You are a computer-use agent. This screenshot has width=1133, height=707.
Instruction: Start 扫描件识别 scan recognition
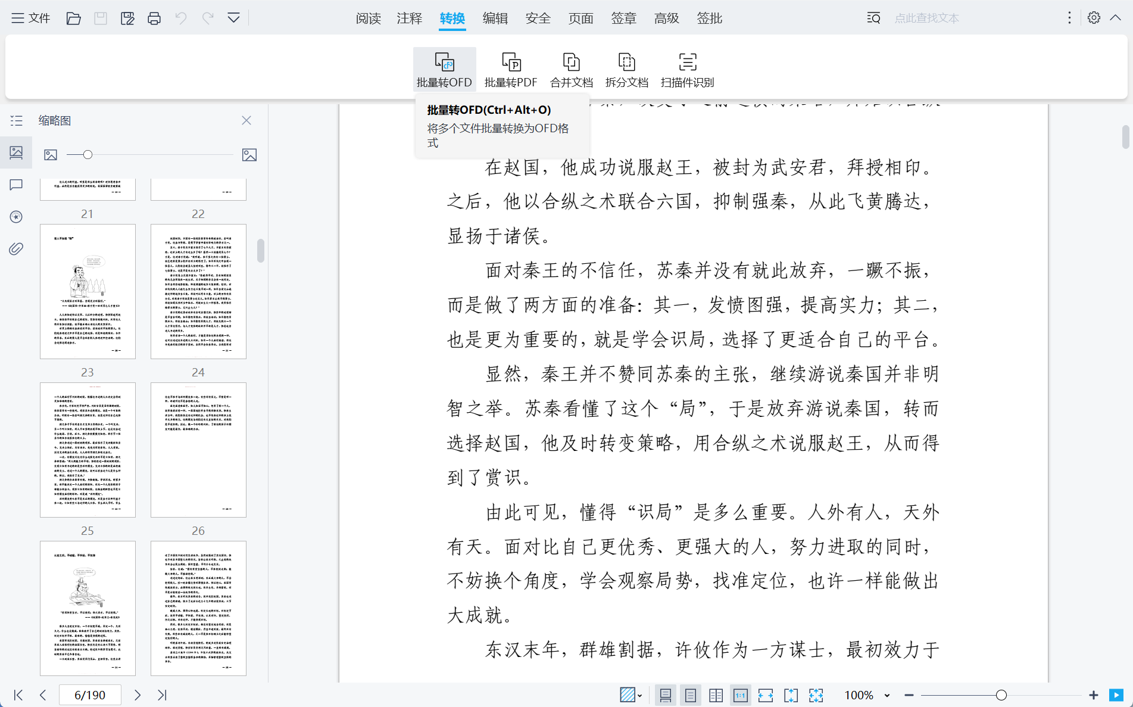coord(688,69)
